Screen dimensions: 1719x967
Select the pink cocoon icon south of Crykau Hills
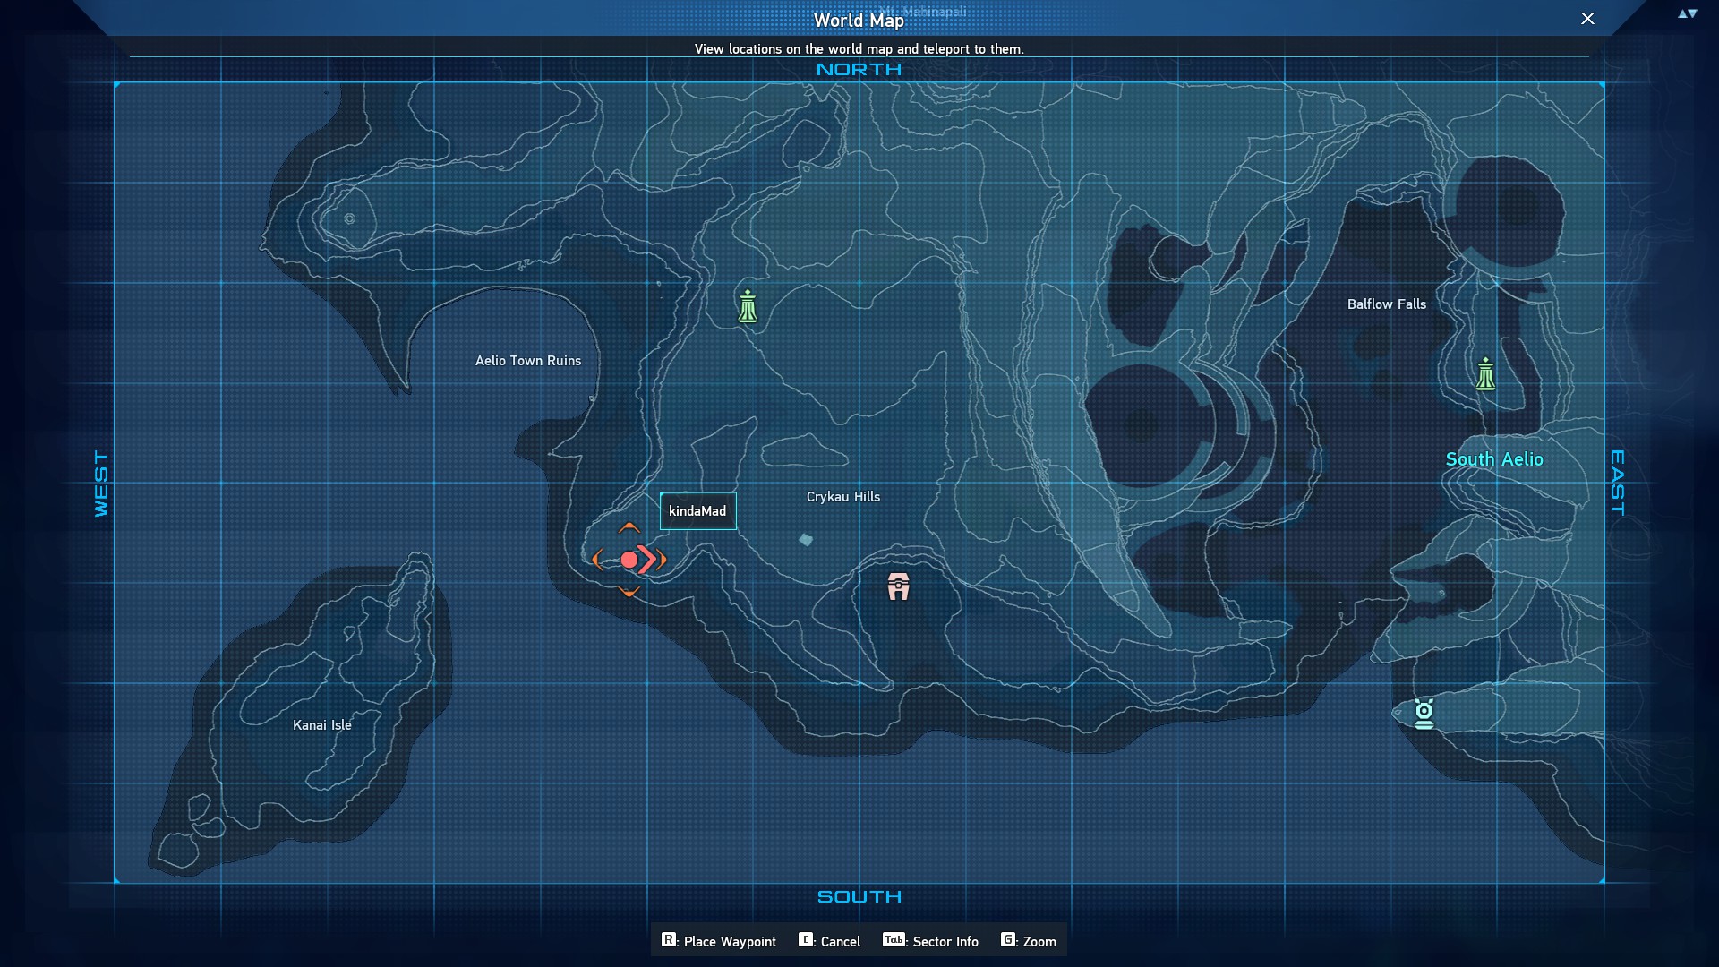[898, 587]
